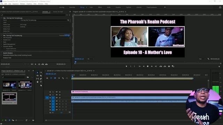The width and height of the screenshot is (223, 125).
Task: Toggle the source patching indicator on the bottom video track
Action: point(47,98)
